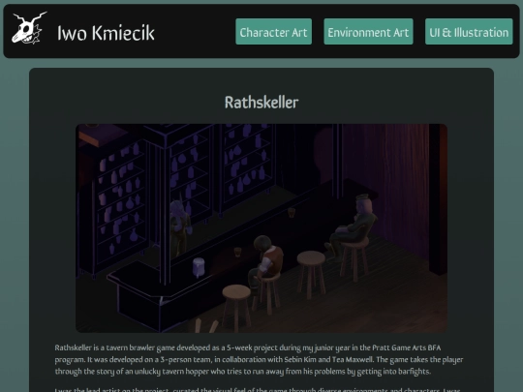523x392 pixels.
Task: Click the Rathskeller project heading
Action: click(261, 103)
